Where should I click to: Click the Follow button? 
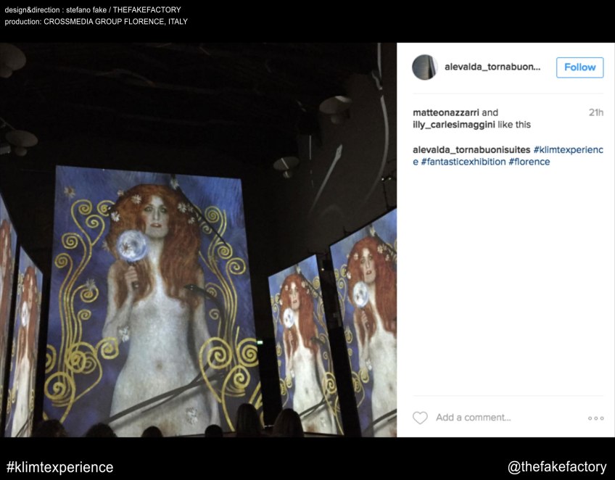(579, 67)
